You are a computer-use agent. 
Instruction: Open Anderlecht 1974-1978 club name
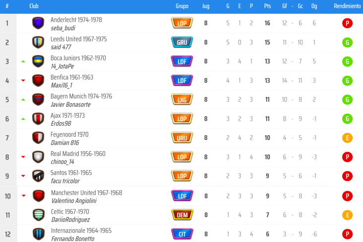[x=76, y=20]
